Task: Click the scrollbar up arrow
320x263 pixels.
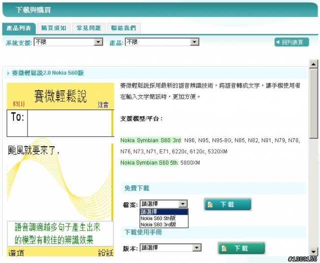Action: 313,64
